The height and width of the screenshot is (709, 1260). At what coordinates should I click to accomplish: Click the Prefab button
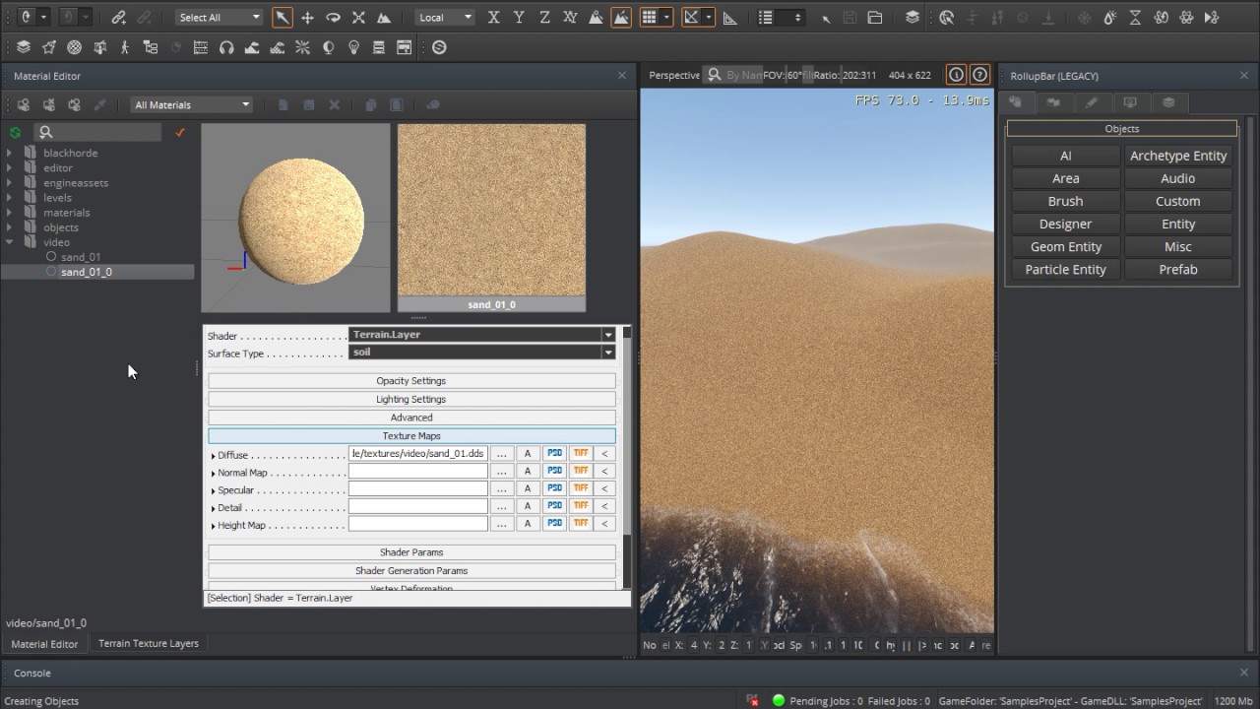1178,269
